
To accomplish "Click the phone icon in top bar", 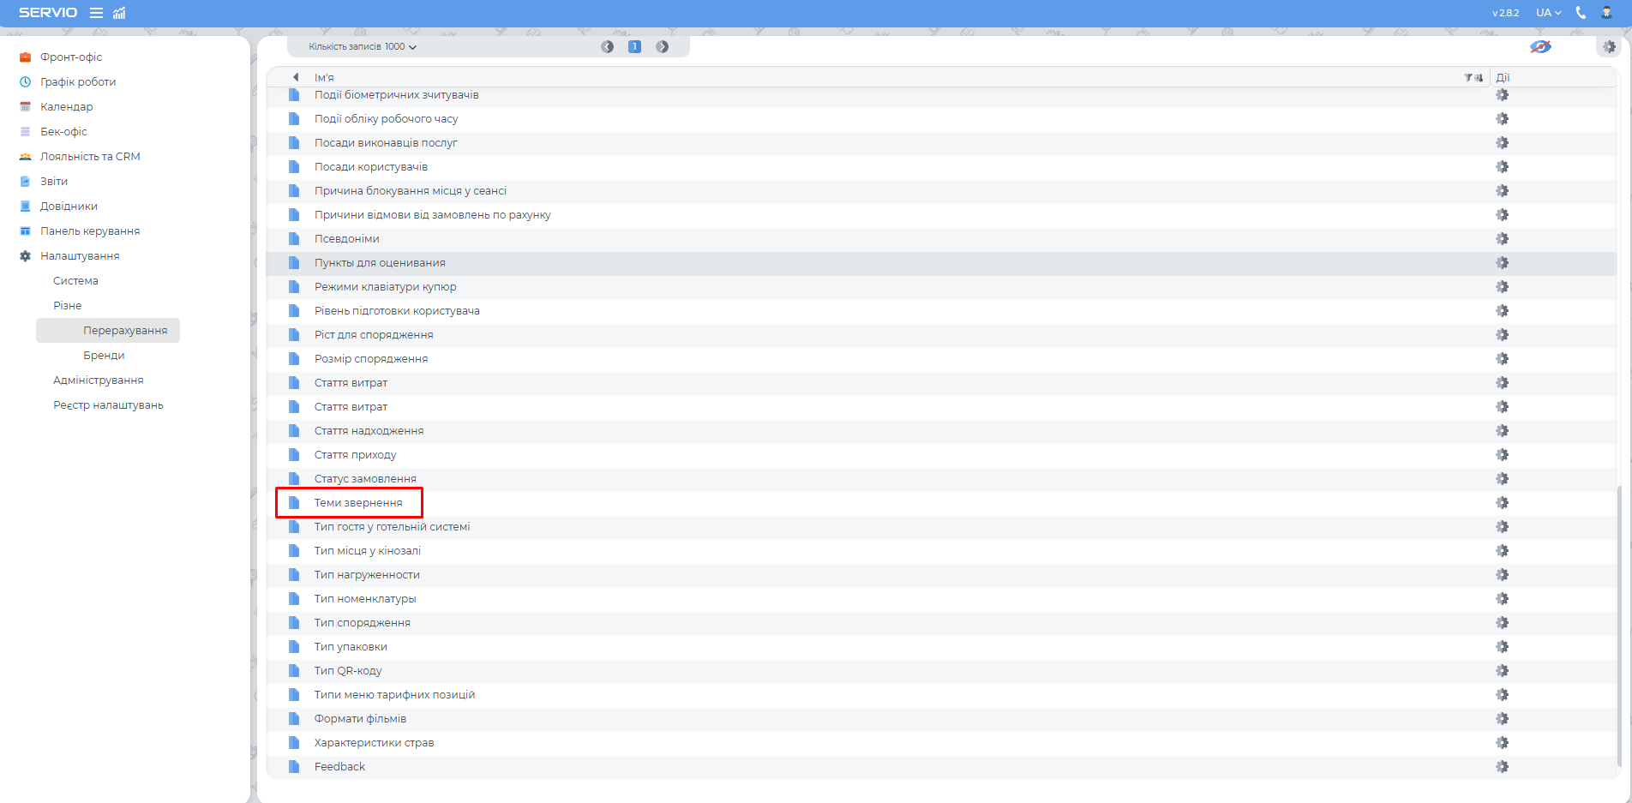I will pyautogui.click(x=1581, y=13).
